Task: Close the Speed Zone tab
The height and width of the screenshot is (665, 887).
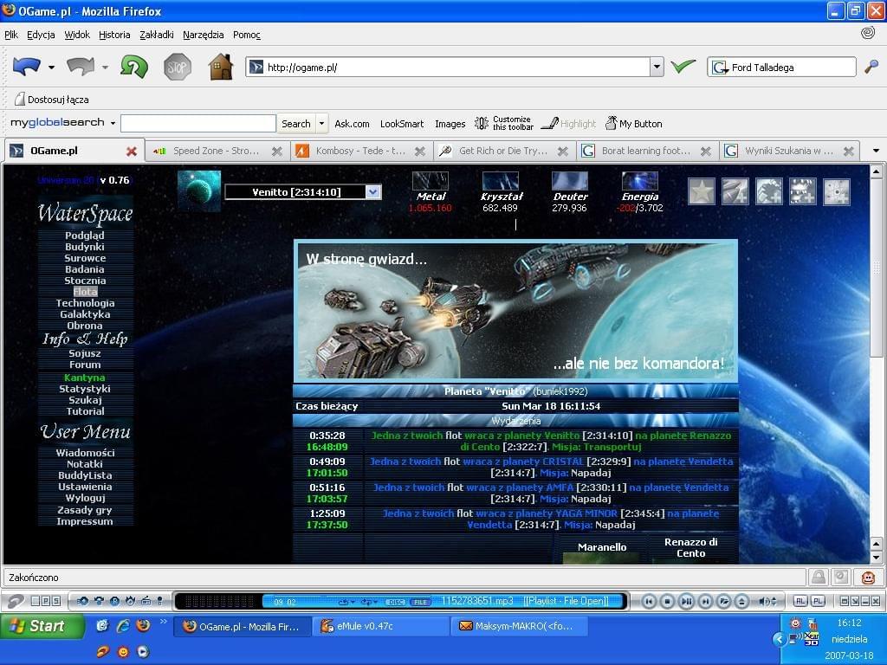Action: tap(276, 151)
